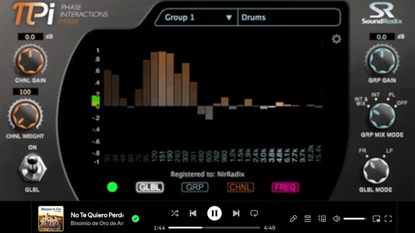415x233 pixels.
Task: Pause the current song
Action: [x=214, y=213]
